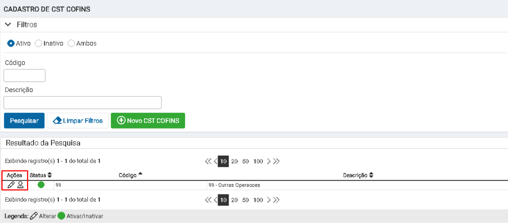
Task: Go to the last page in the top pagination
Action: pos(276,161)
